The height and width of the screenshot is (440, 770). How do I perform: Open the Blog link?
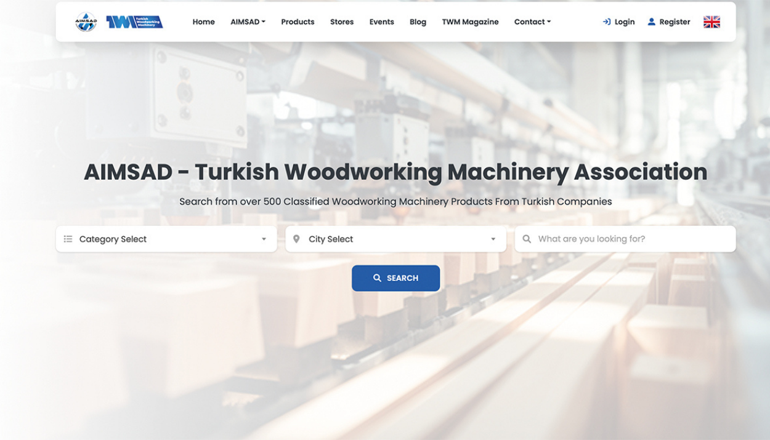(x=418, y=22)
